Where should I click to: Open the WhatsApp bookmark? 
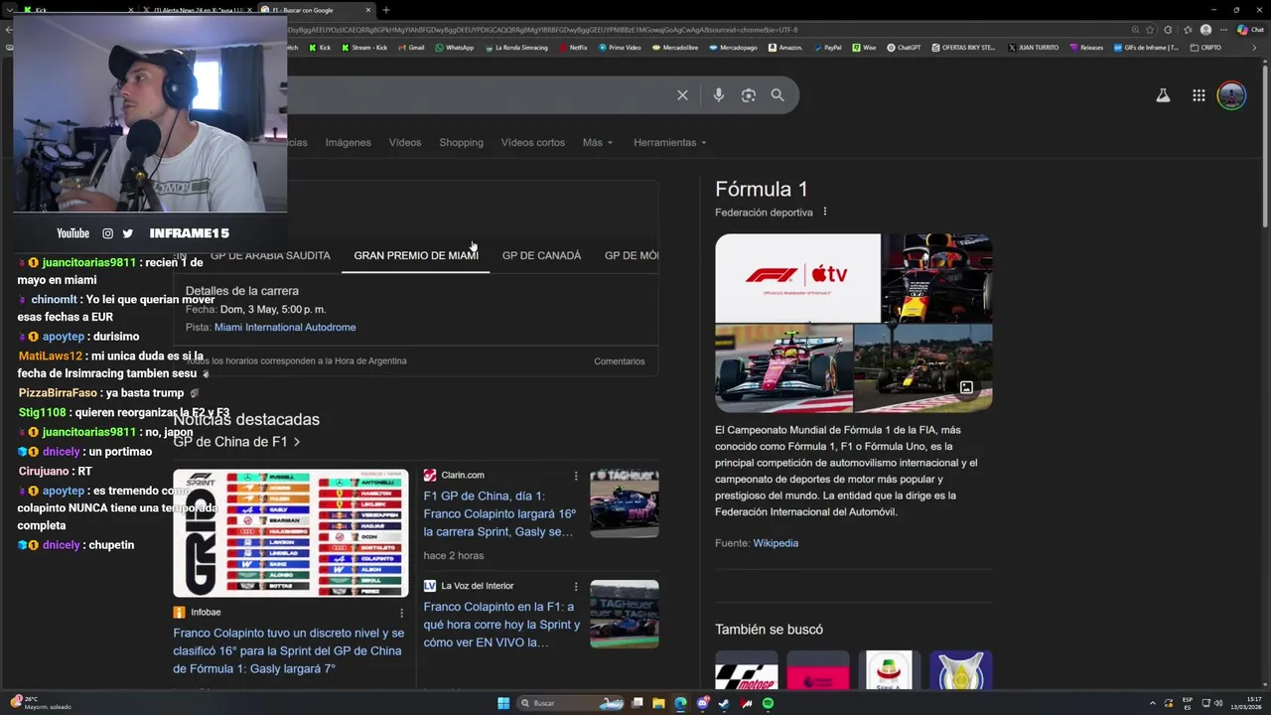(454, 48)
